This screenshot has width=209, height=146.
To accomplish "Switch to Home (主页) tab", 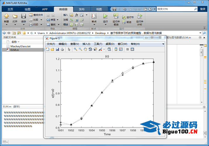I will pos(10,9).
